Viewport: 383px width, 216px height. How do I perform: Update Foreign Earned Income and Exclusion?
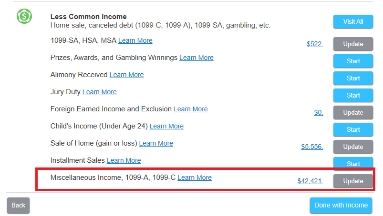click(x=353, y=113)
